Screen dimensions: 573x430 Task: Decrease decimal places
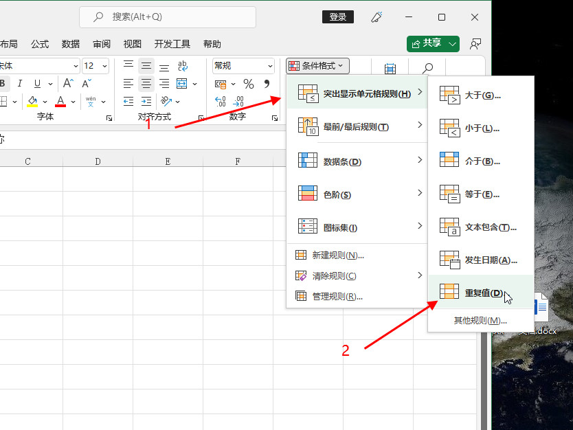[x=238, y=101]
